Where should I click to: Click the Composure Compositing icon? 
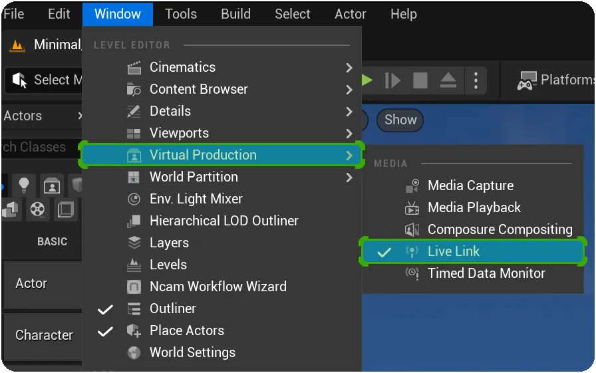412,229
